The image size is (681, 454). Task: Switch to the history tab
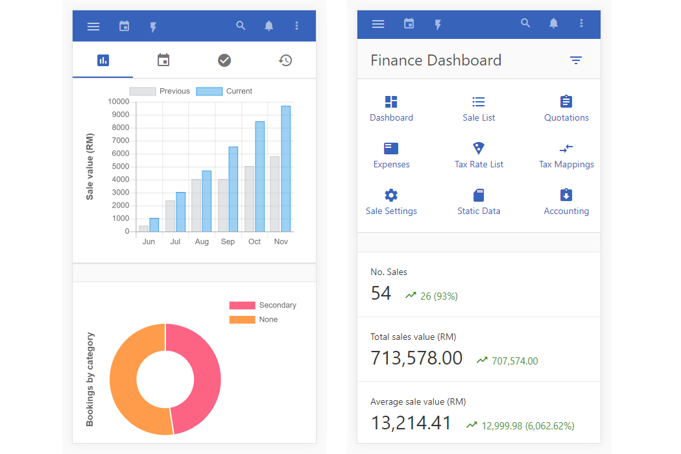point(285,60)
